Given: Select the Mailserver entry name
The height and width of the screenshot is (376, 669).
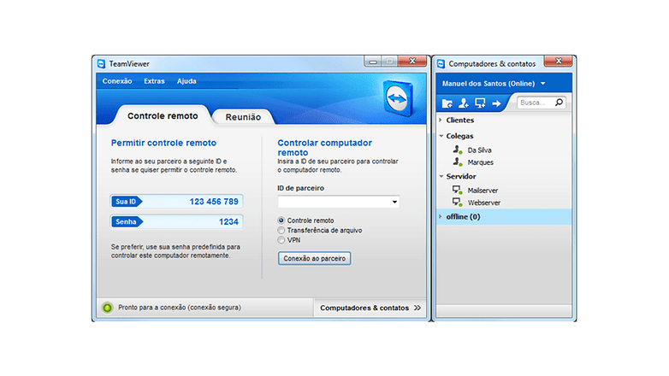Looking at the screenshot, I should pyautogui.click(x=483, y=190).
